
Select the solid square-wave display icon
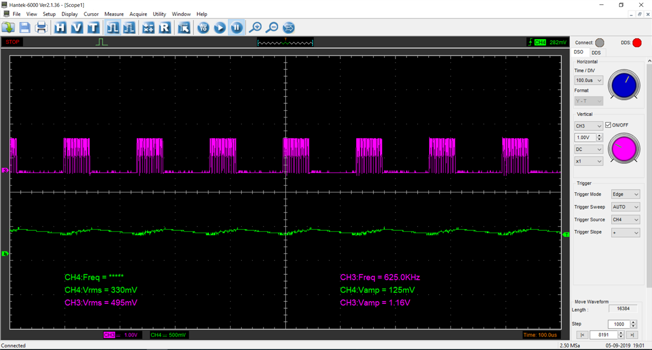[x=112, y=28]
